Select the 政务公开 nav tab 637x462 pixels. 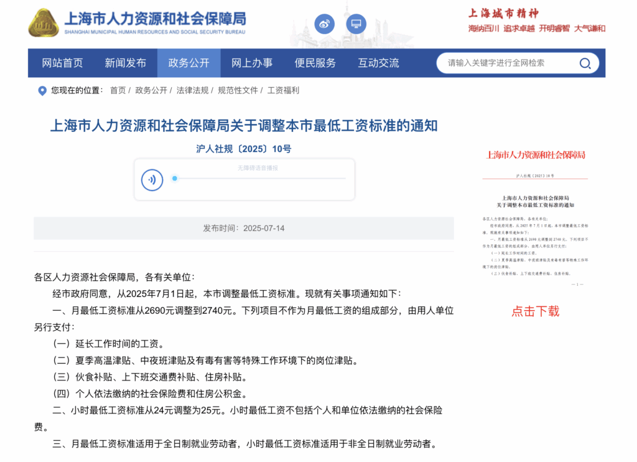189,63
